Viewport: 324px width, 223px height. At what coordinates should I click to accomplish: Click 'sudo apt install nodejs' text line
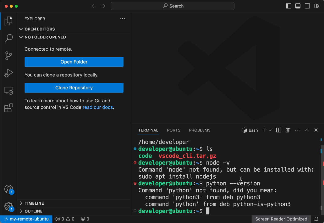click(x=177, y=177)
